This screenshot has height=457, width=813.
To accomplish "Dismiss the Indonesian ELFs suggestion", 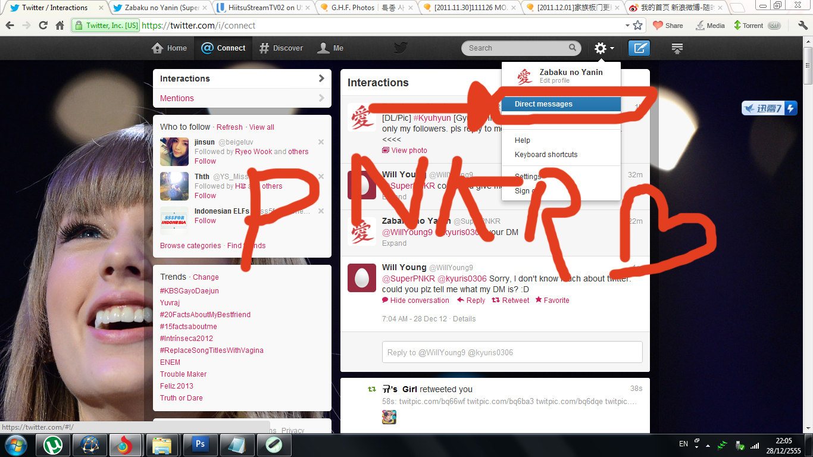I will tap(321, 211).
